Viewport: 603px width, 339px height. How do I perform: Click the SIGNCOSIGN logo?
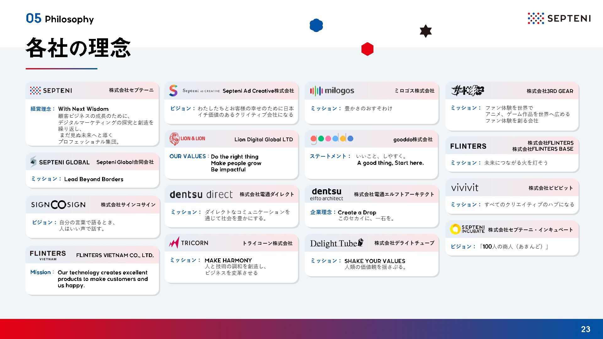tap(58, 205)
